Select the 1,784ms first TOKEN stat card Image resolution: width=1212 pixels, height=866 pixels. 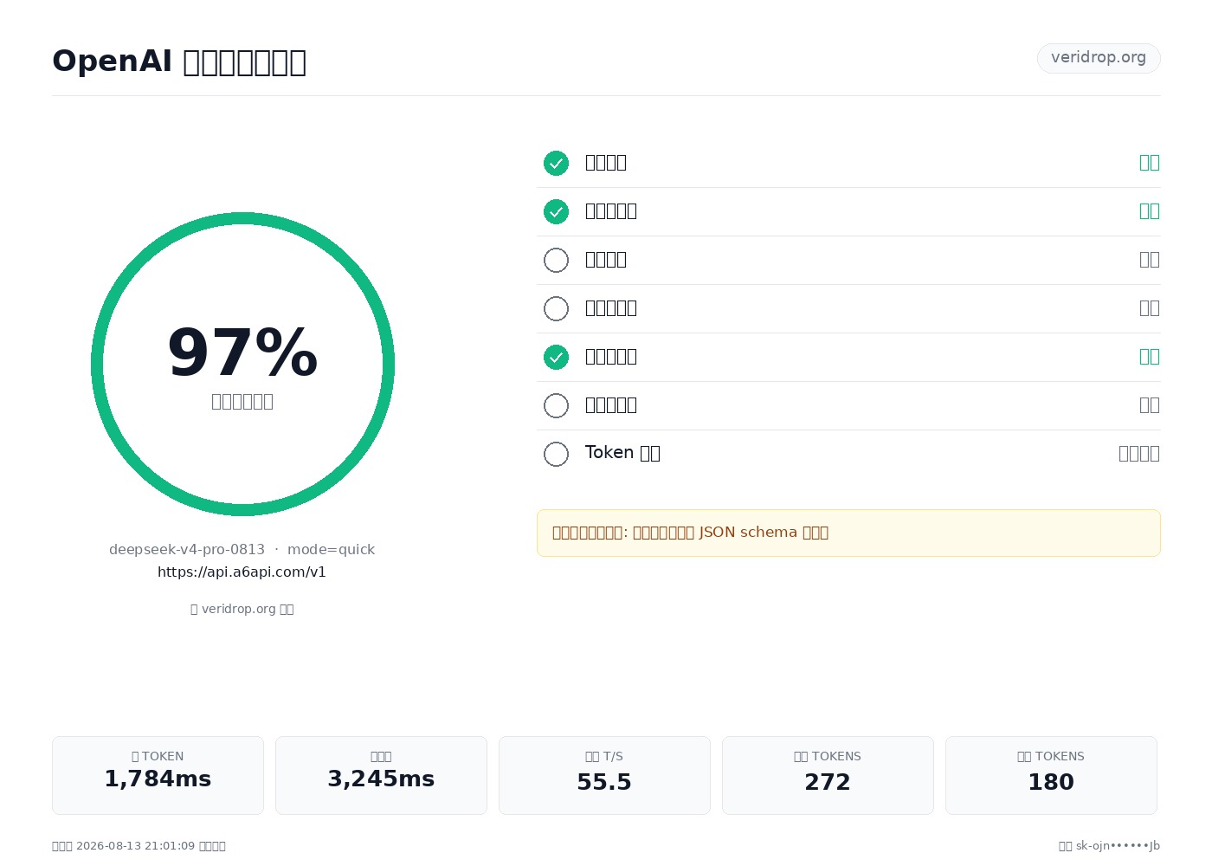[158, 775]
